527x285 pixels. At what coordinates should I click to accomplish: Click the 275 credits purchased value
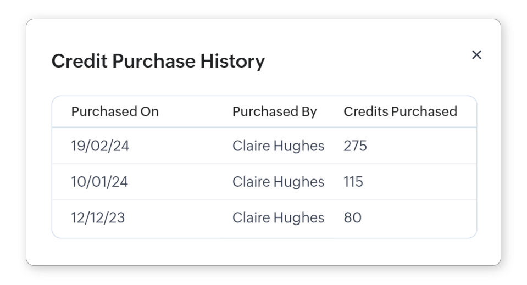pyautogui.click(x=355, y=146)
